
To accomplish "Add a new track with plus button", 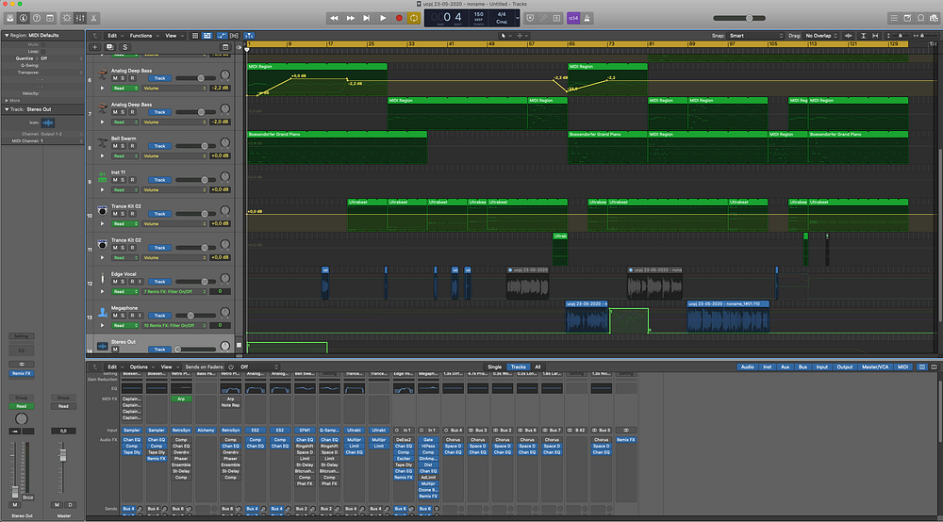I will pos(94,46).
